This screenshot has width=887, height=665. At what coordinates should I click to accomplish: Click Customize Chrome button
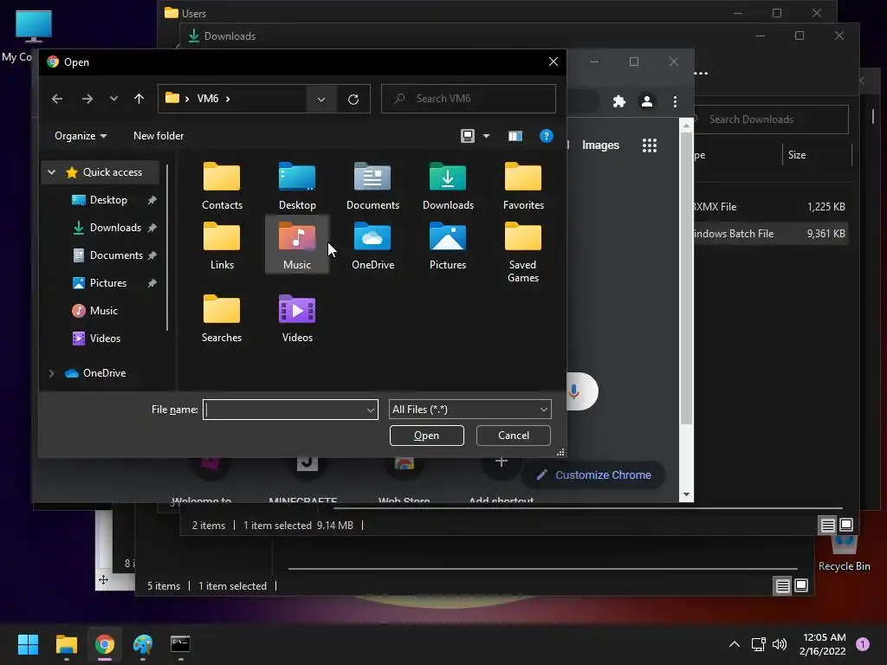tap(593, 475)
